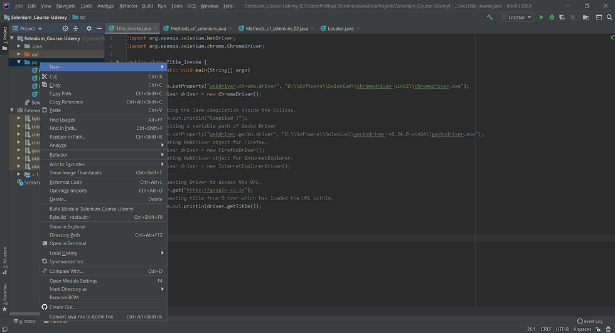Open the Navigate menu
Image resolution: width=615 pixels, height=333 pixels.
(66, 6)
